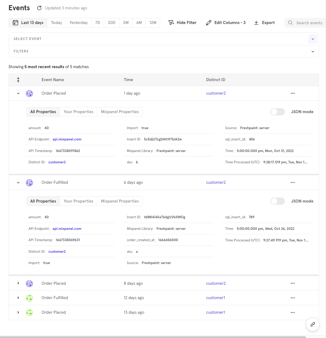Click the copy link floating button
This screenshot has height=338, width=326.
[x=313, y=324]
